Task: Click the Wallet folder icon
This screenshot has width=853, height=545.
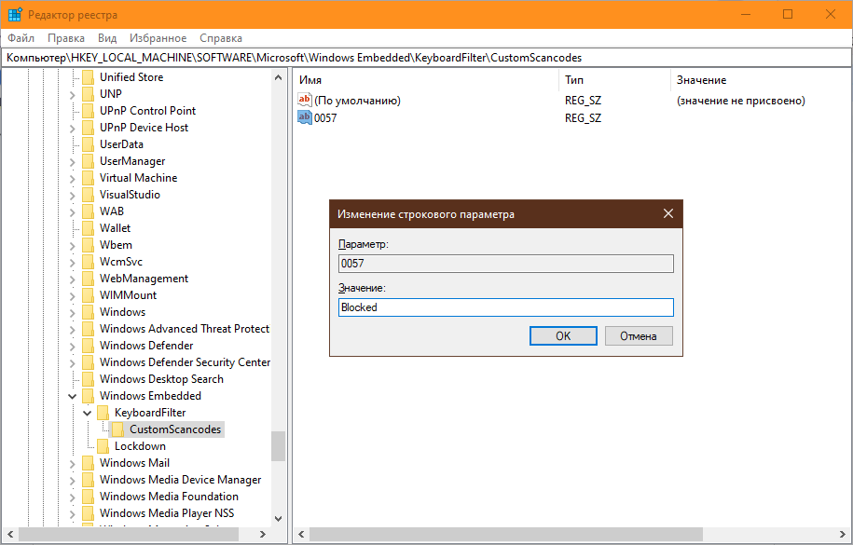Action: 88,228
